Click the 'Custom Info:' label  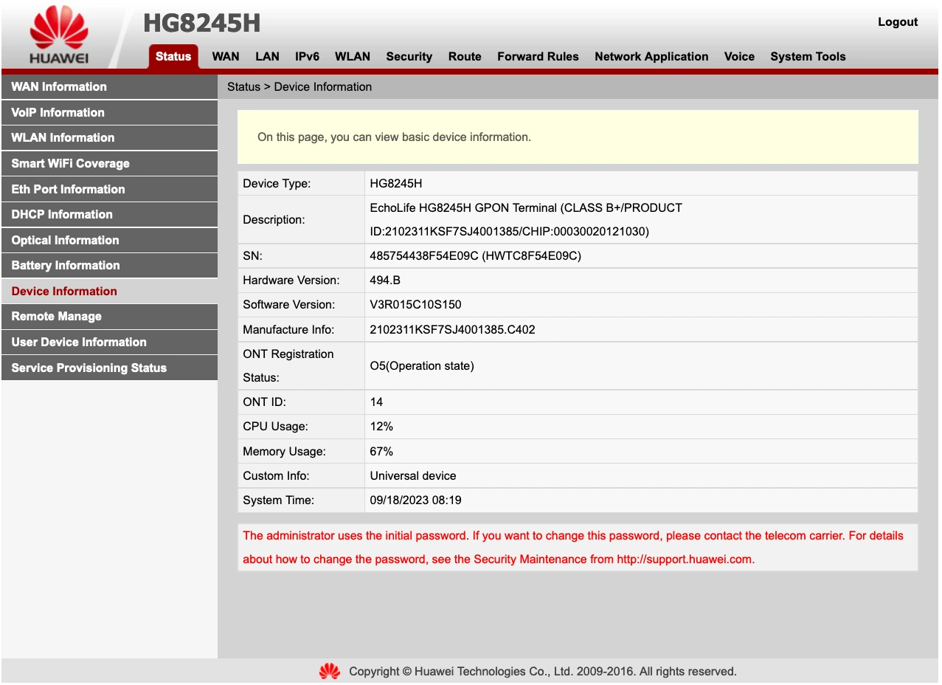tap(276, 476)
